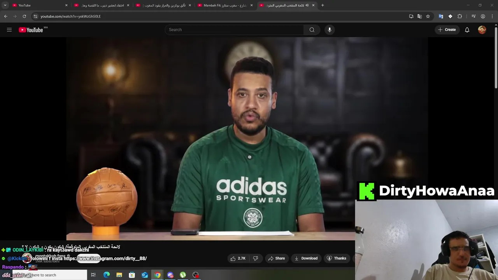This screenshot has width=498, height=280.
Task: Open YouTube notifications bell
Action: point(467,30)
